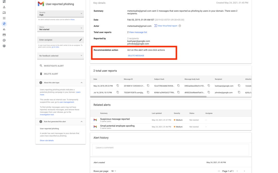Copy subject hash 83fdb1a29692b32779fd
278x173 pixels.
[178, 92]
